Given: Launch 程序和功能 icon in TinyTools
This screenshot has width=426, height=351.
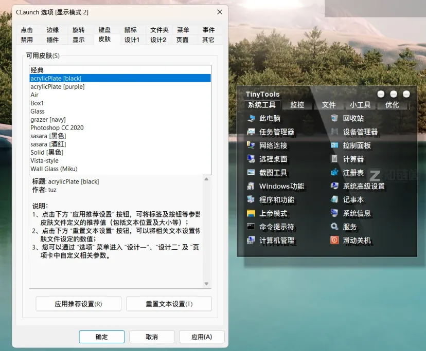Looking at the screenshot, I should (x=251, y=199).
